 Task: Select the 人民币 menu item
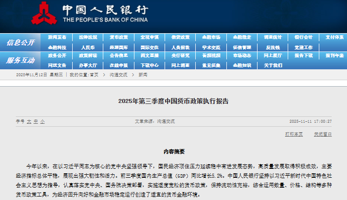87,48
